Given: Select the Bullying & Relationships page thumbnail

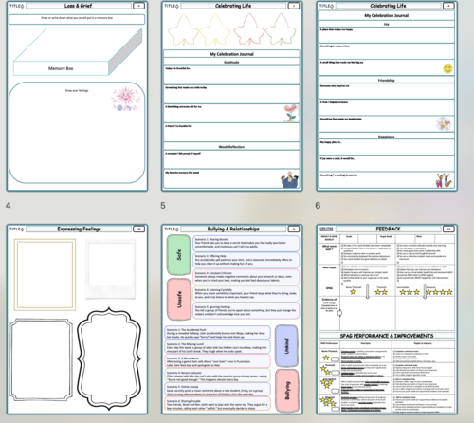Looking at the screenshot, I should coord(231,320).
